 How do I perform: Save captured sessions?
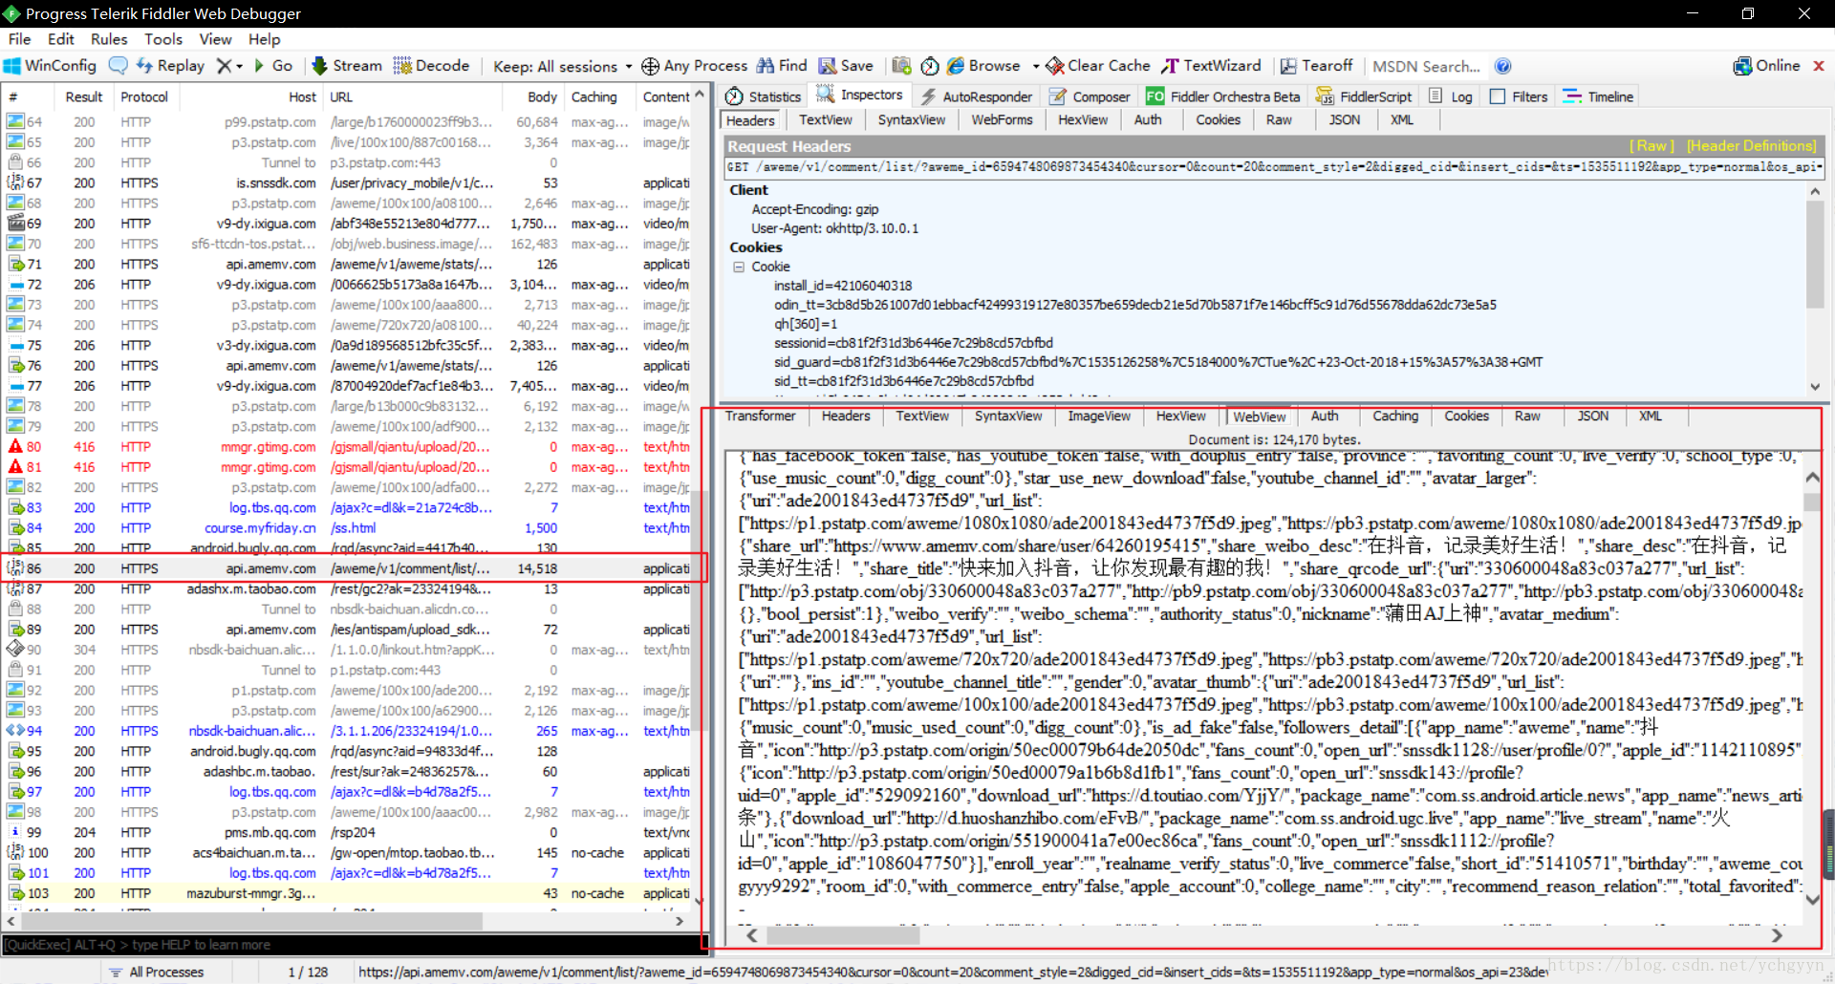point(847,65)
